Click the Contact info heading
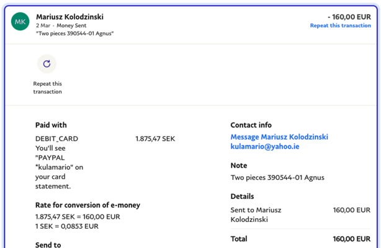 pos(251,125)
